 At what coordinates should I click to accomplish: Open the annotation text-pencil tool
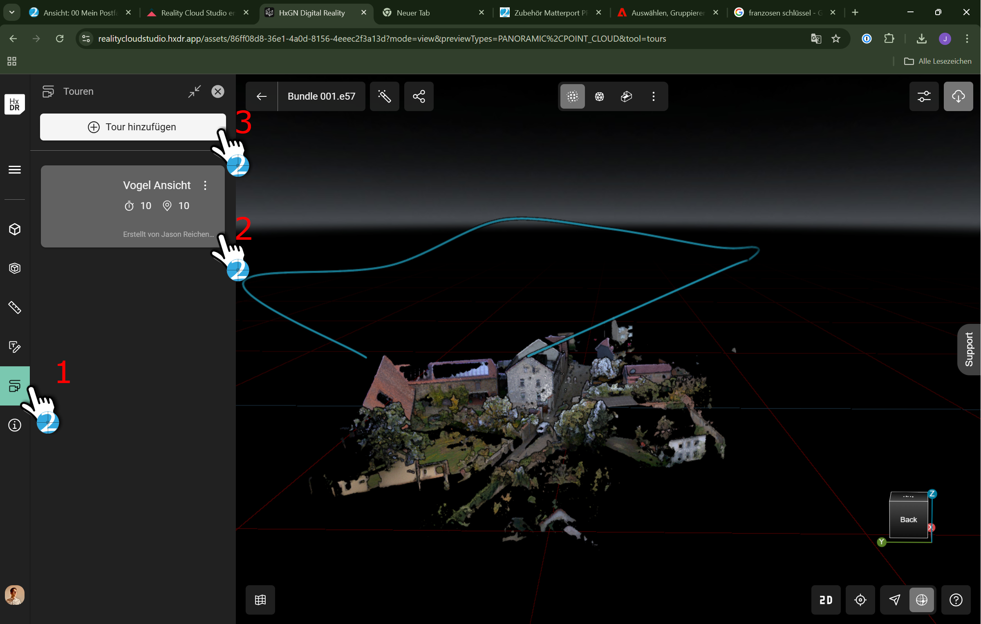click(15, 347)
